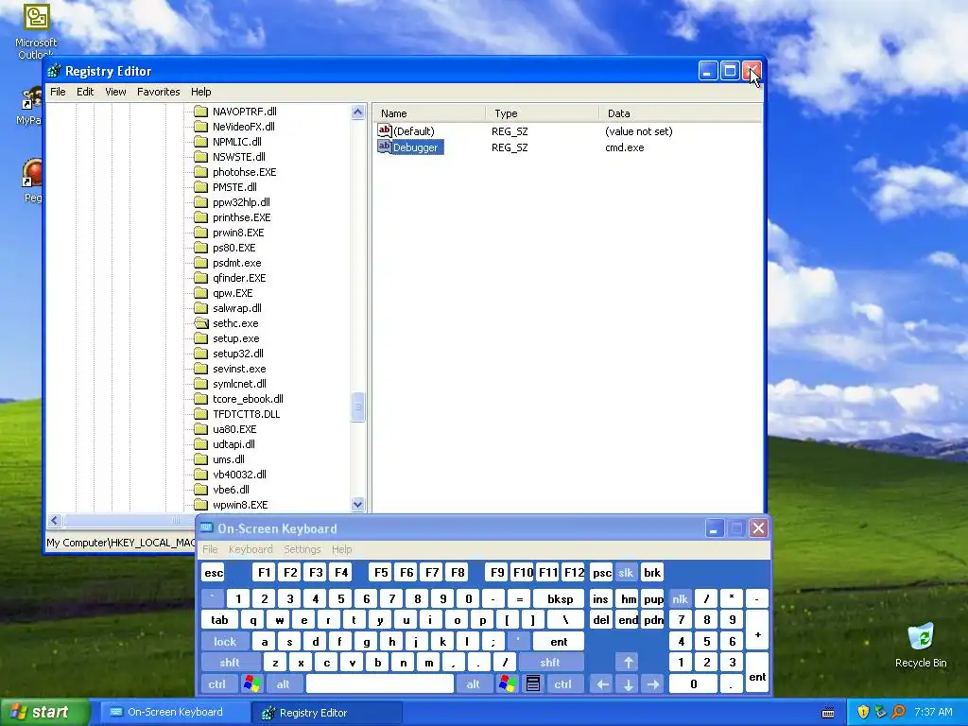This screenshot has height=726, width=968.
Task: Click the left arrow key
Action: (x=602, y=683)
